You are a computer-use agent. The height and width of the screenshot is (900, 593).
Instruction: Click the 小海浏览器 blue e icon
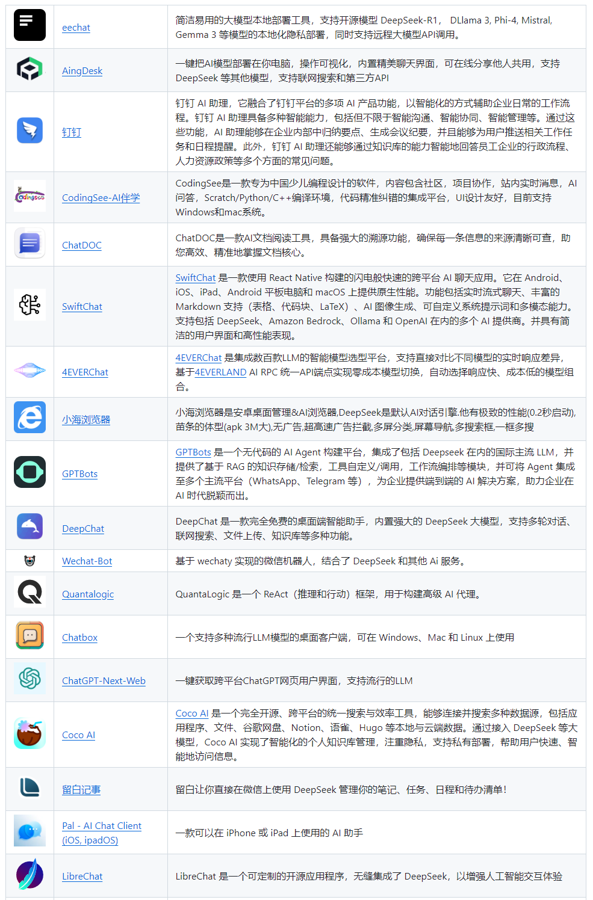pos(29,418)
